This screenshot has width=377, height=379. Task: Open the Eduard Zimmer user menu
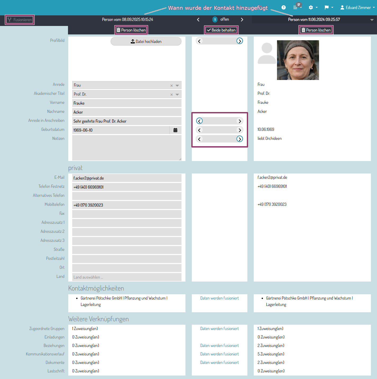point(357,7)
